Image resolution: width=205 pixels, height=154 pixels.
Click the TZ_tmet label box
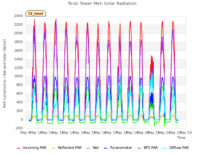coord(36,13)
